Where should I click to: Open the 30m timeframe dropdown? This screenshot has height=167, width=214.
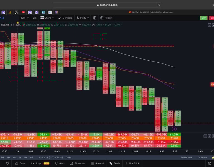tap(25, 18)
